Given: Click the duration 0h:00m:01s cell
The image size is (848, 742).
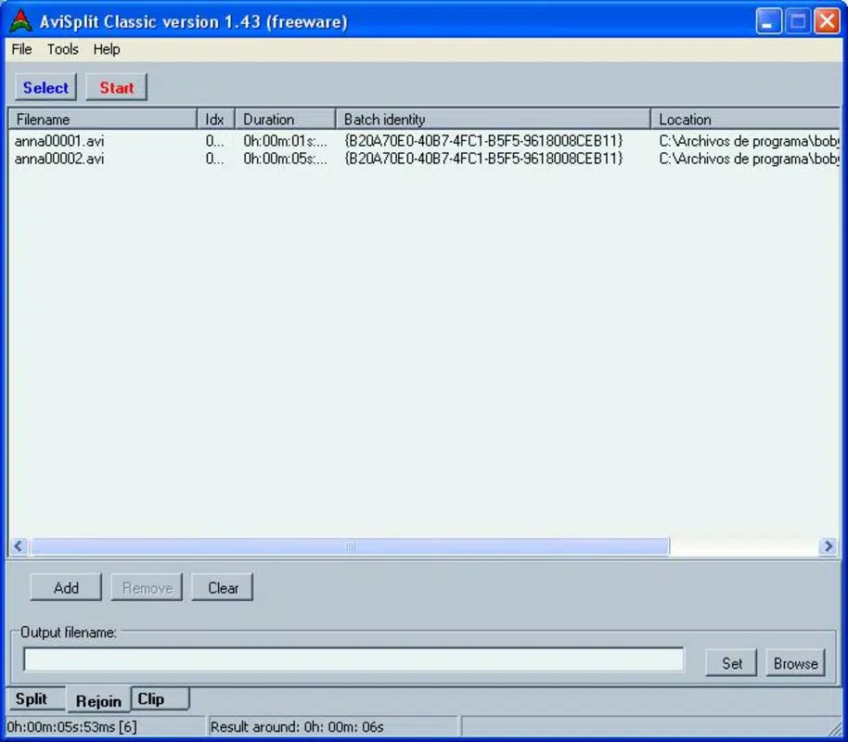Looking at the screenshot, I should [285, 141].
